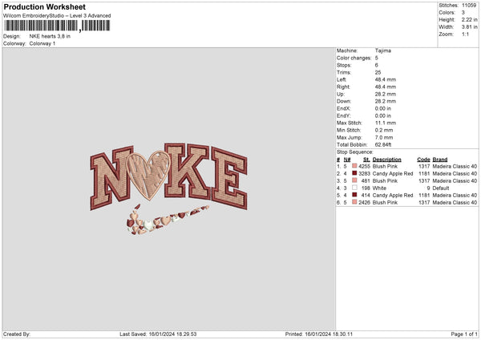The width and height of the screenshot is (481, 340).
Task: Click the Last Saved timestamp 16/01/2024 18.29.53
Action: (172, 334)
